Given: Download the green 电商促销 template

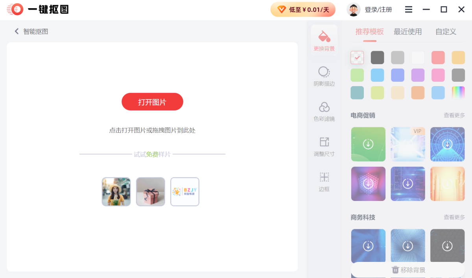Looking at the screenshot, I should click(368, 144).
